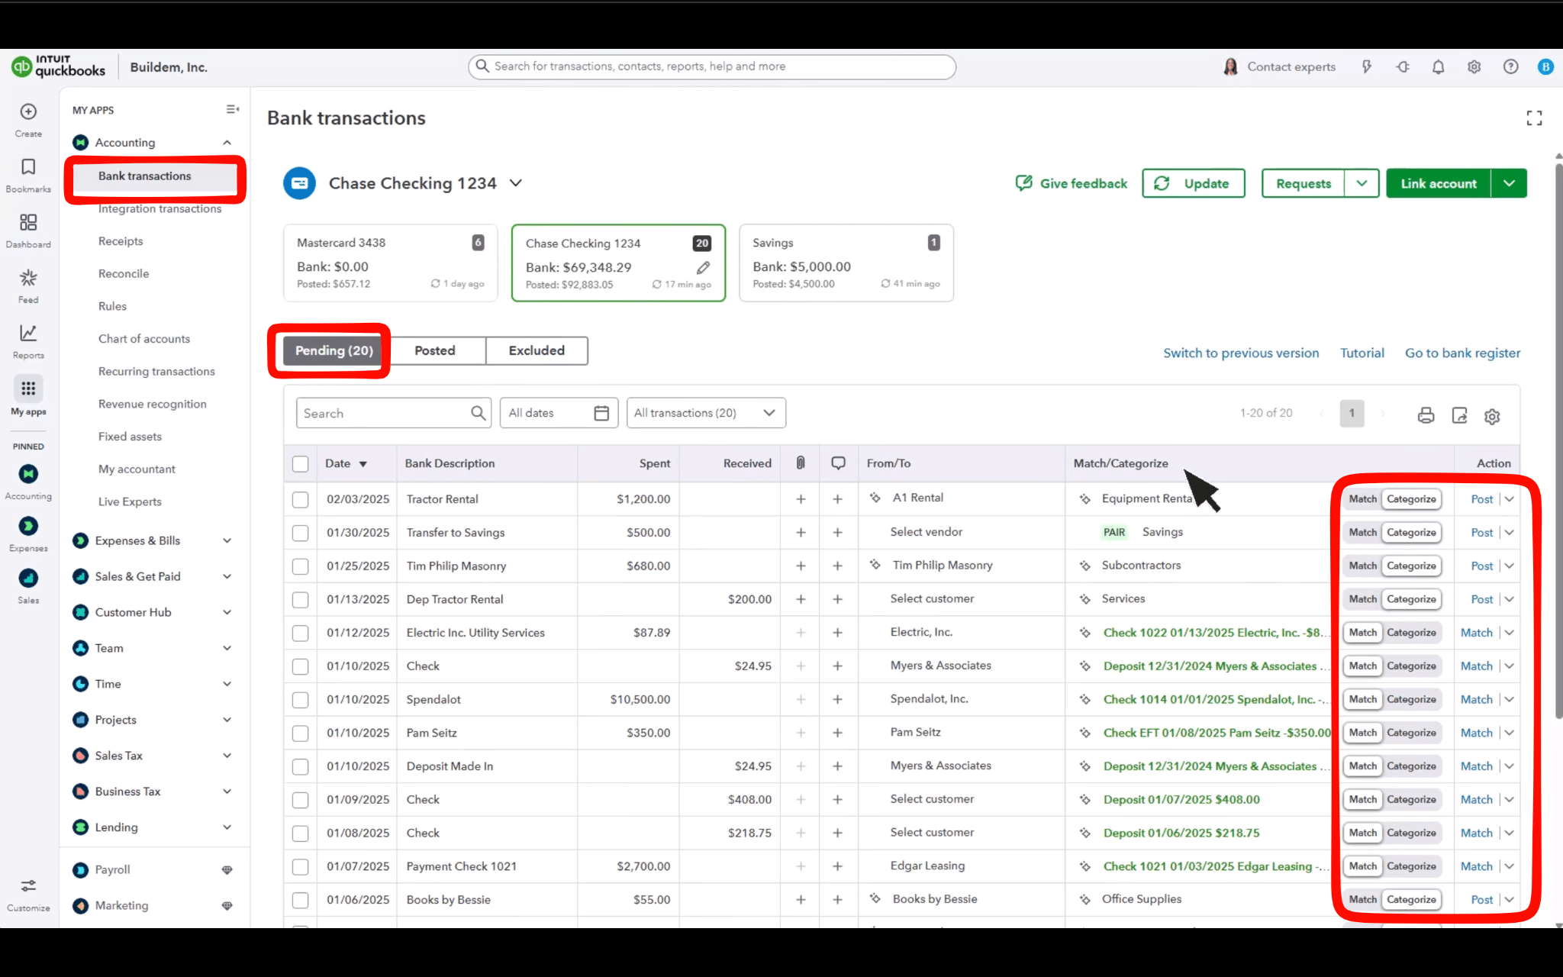This screenshot has width=1563, height=977.
Task: Check the Transfer to Savings row checkbox
Action: point(300,533)
